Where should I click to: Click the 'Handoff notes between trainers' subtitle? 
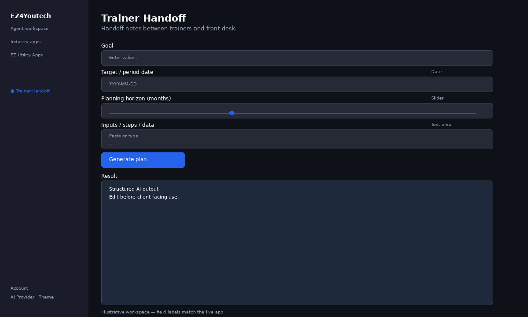point(169,29)
